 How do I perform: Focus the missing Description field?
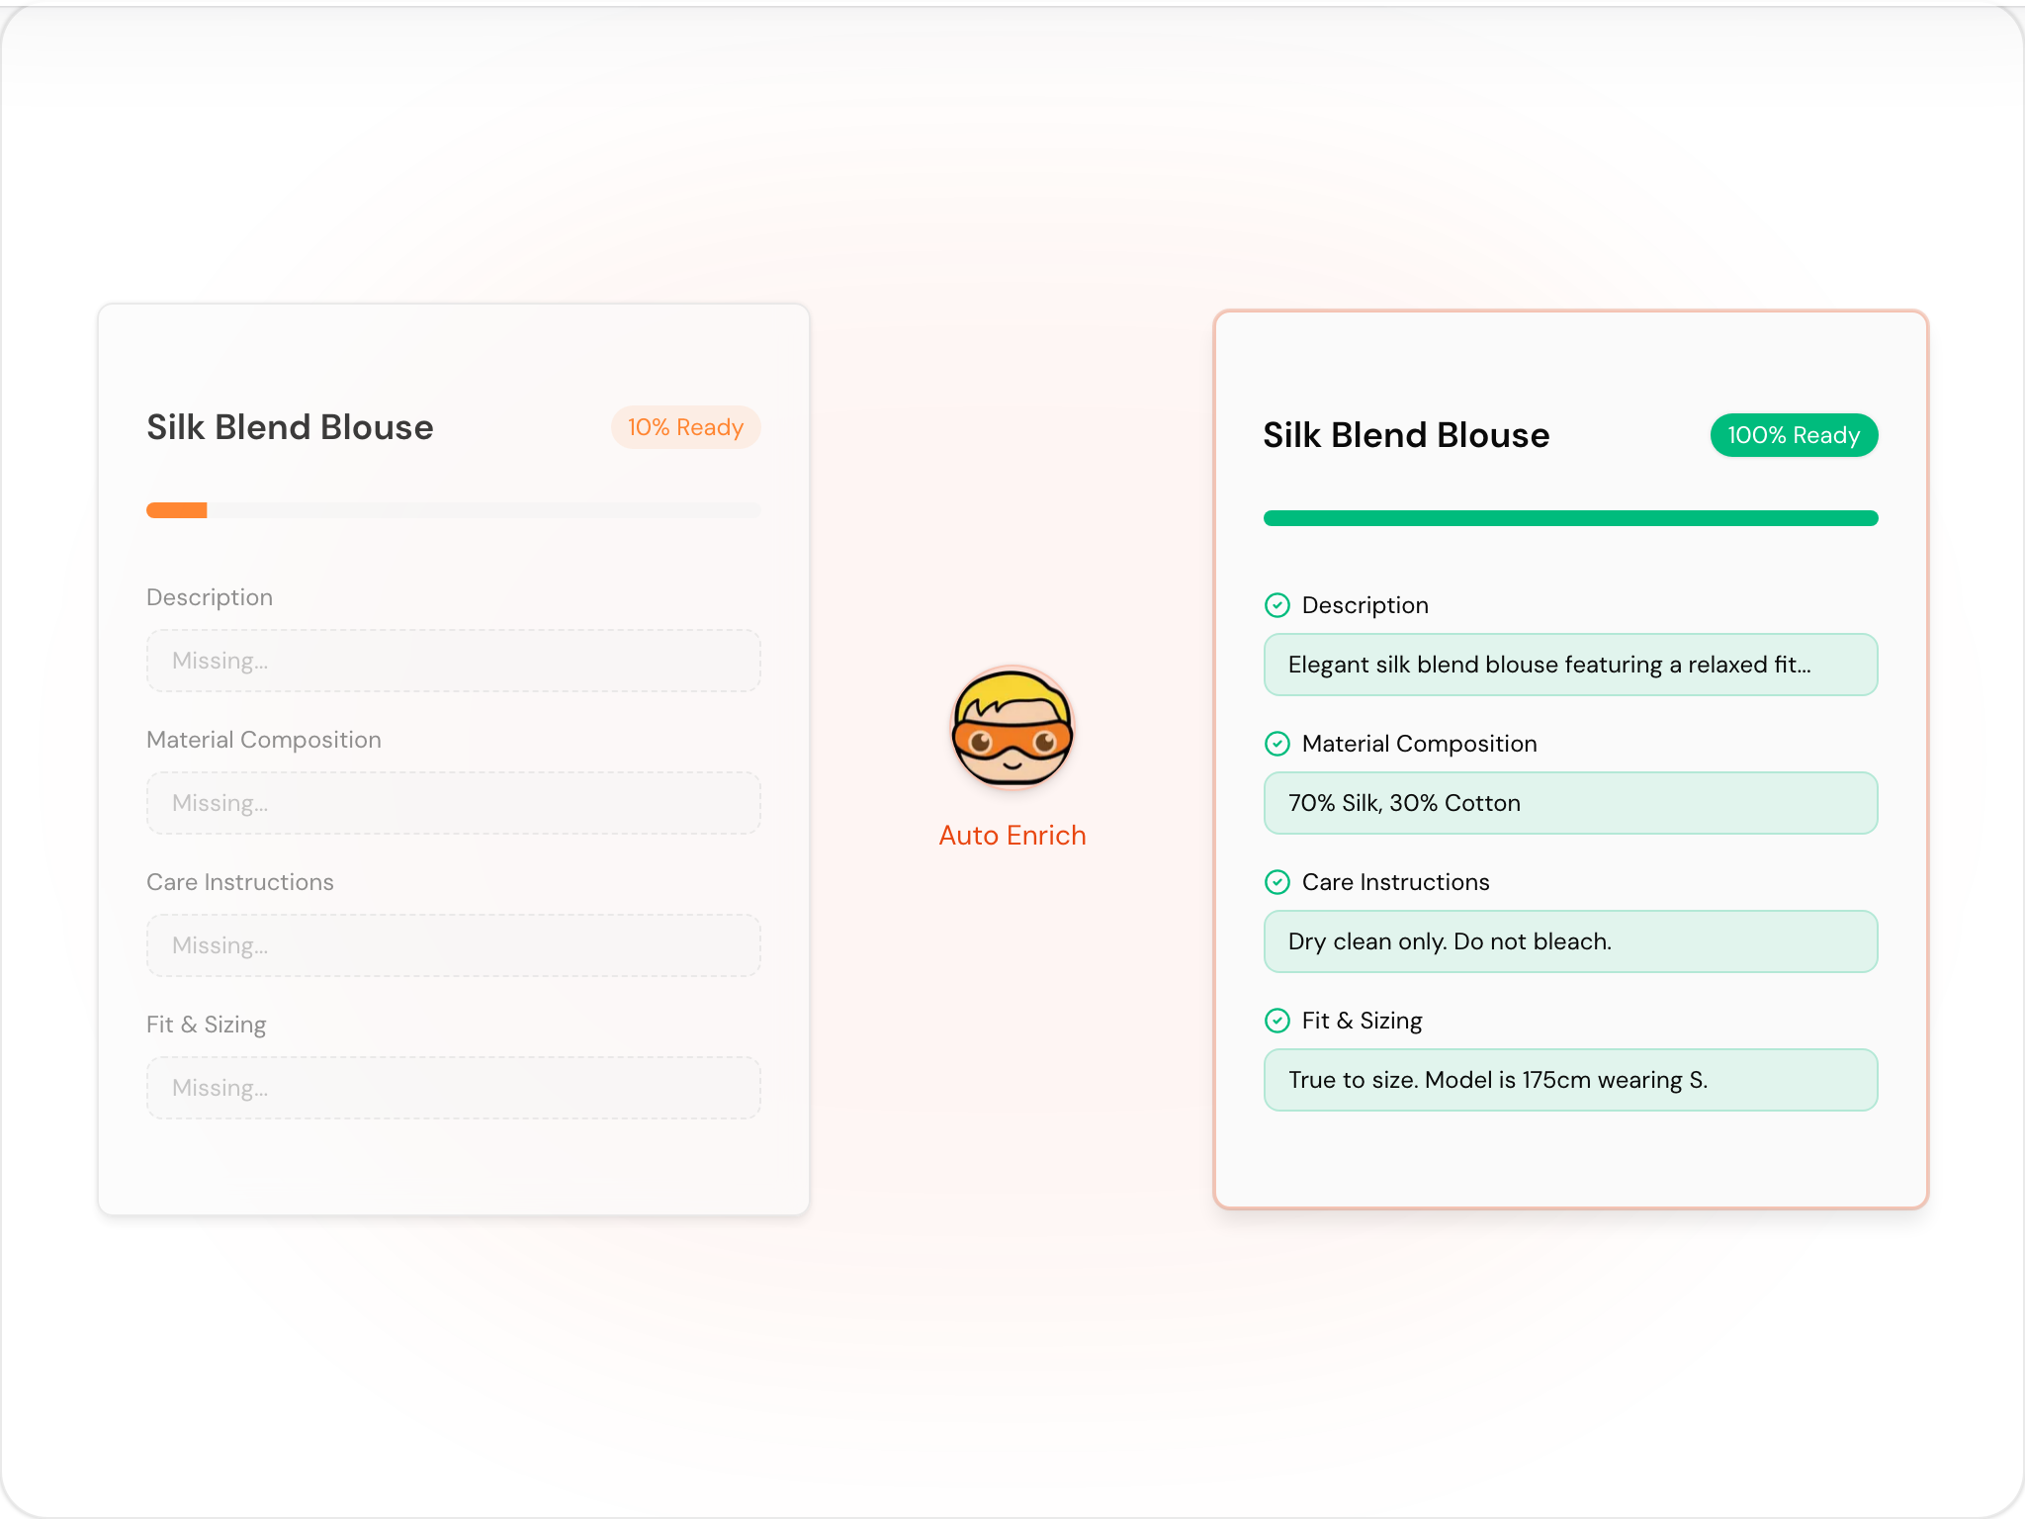[454, 661]
